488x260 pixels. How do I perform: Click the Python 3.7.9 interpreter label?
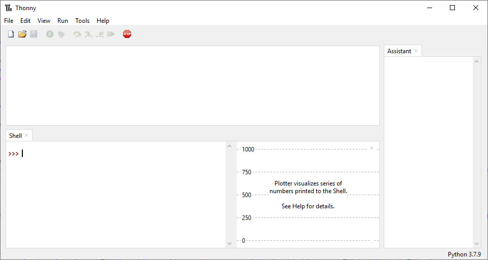coord(464,254)
